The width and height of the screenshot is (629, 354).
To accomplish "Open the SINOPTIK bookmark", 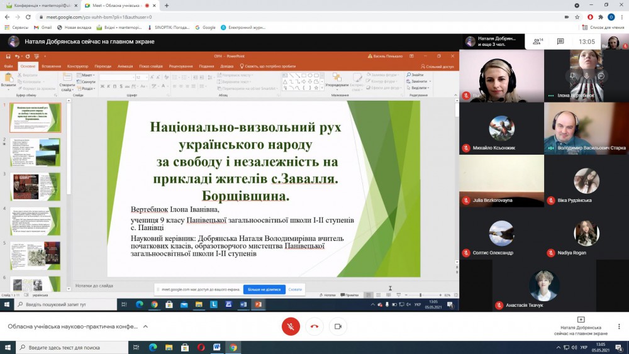I will (x=172, y=28).
